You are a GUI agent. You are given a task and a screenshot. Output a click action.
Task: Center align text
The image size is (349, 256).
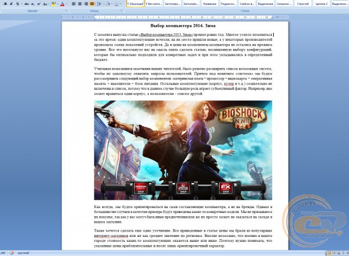[x=80, y=4]
